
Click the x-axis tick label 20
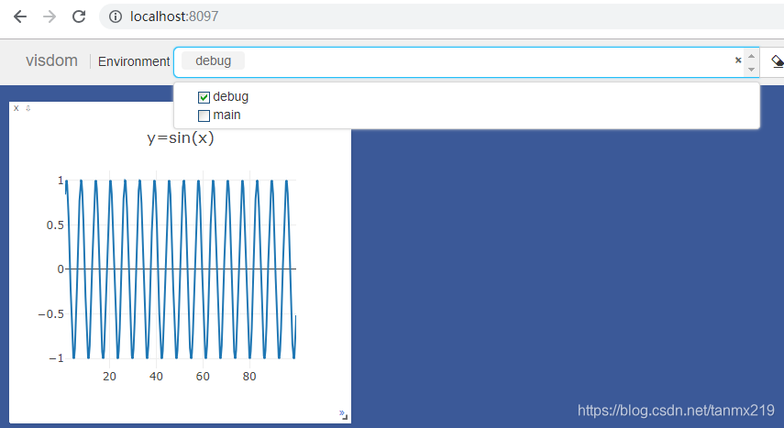(x=109, y=377)
